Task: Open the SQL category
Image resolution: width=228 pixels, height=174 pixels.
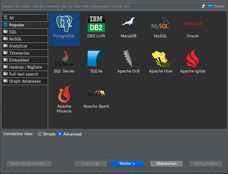Action: (25, 32)
